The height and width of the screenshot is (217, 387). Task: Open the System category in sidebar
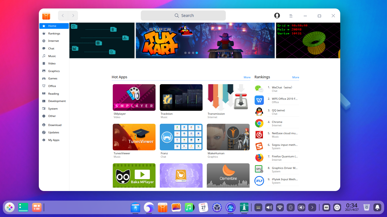click(54, 108)
